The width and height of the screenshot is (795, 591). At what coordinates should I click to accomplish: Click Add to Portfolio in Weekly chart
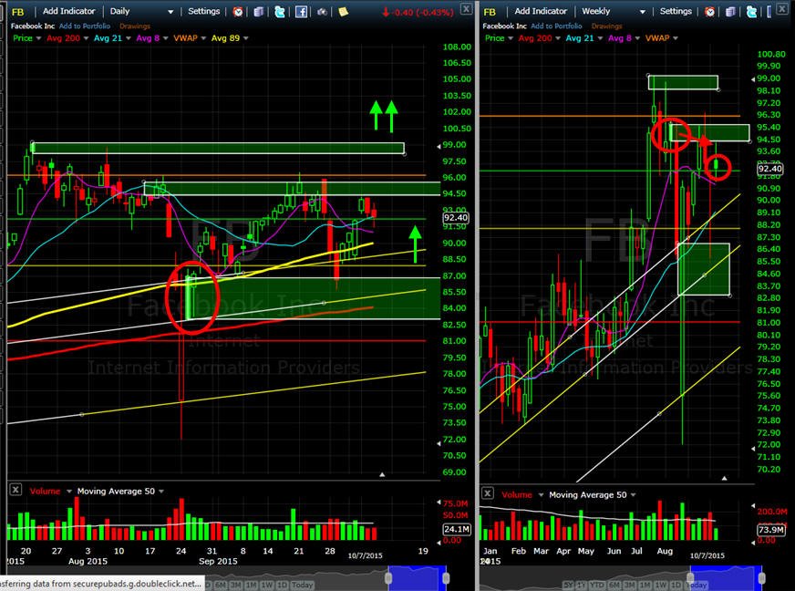pyautogui.click(x=557, y=26)
